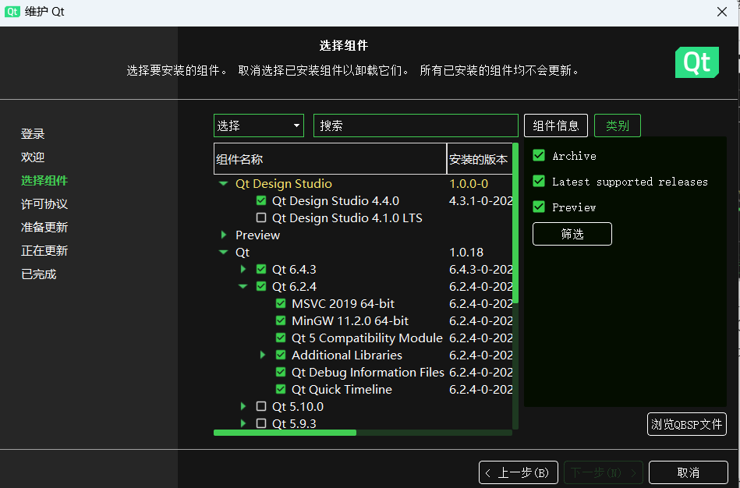The height and width of the screenshot is (488, 740).
Task: Uncheck Qt Debug Information Files
Action: click(281, 372)
